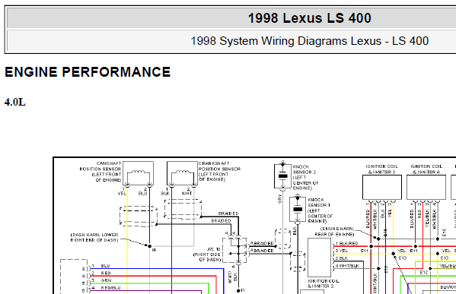Click the "1998 Lexus LS 400" title heading

[x=309, y=18]
